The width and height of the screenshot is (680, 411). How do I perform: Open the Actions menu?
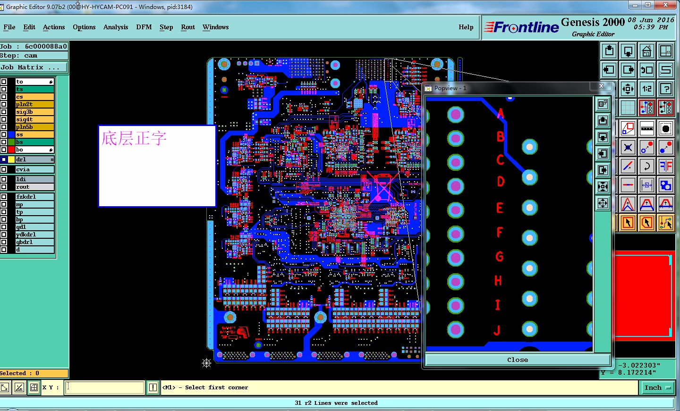(x=54, y=27)
